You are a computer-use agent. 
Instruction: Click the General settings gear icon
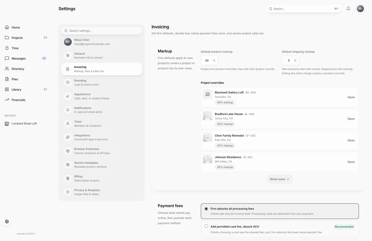[68, 55]
